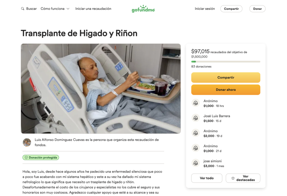Open the GoFundMe logo homepage
The width and height of the screenshot is (287, 196).
pyautogui.click(x=143, y=9)
